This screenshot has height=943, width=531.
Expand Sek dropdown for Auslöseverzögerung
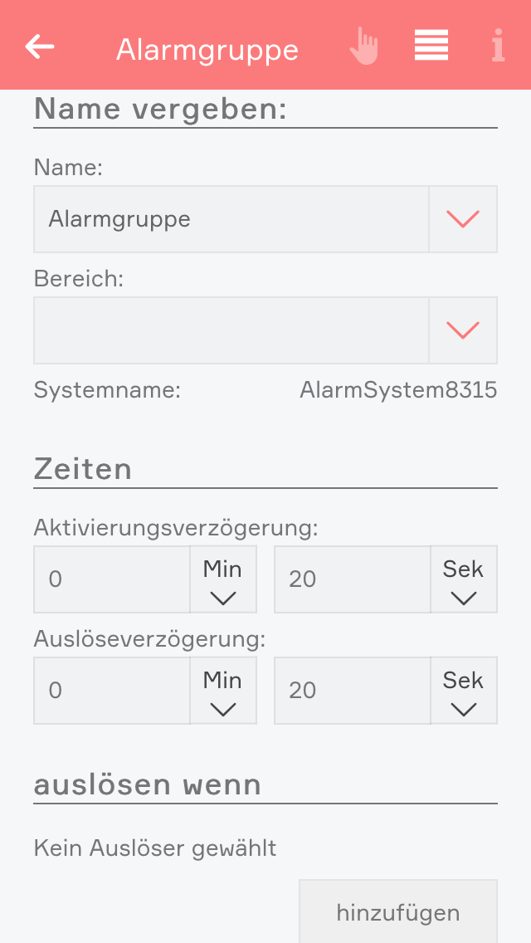pos(463,691)
